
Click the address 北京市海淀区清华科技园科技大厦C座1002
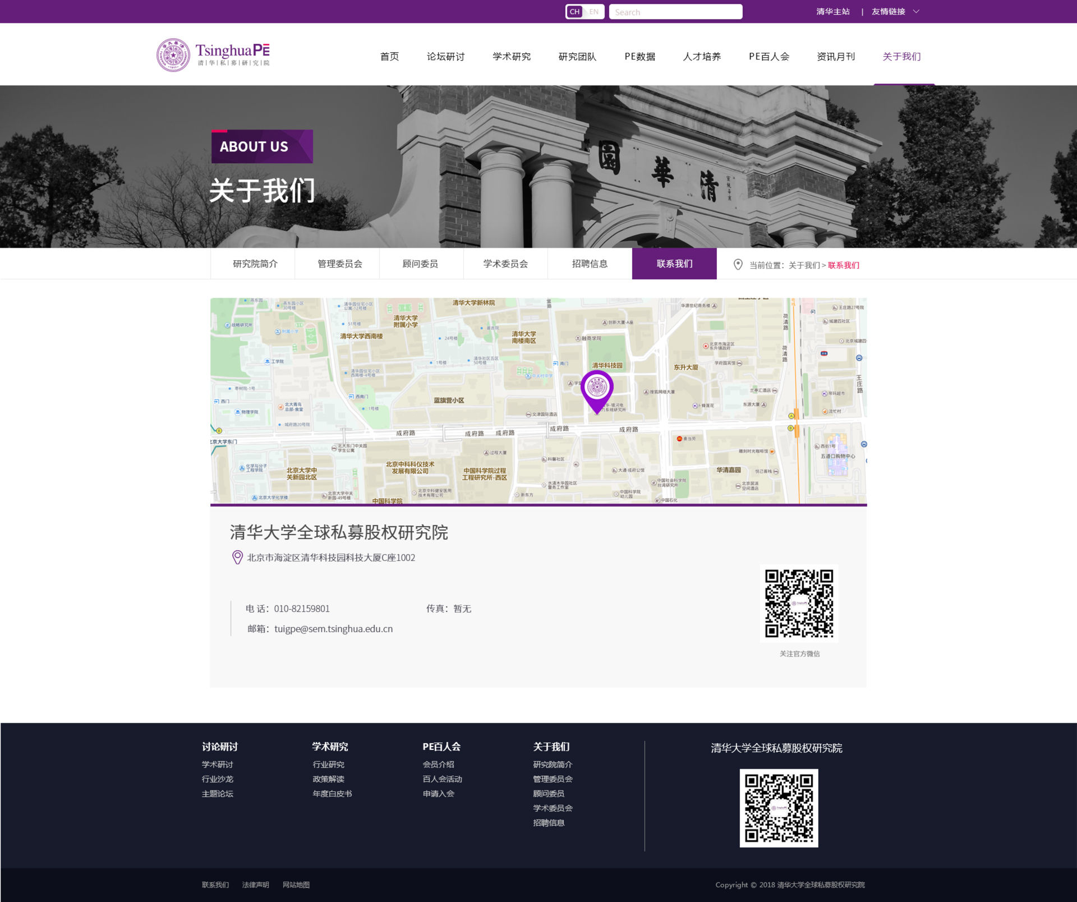[x=331, y=558]
